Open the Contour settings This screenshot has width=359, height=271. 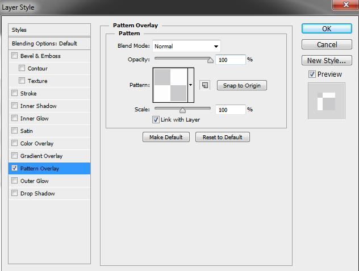[37, 69]
